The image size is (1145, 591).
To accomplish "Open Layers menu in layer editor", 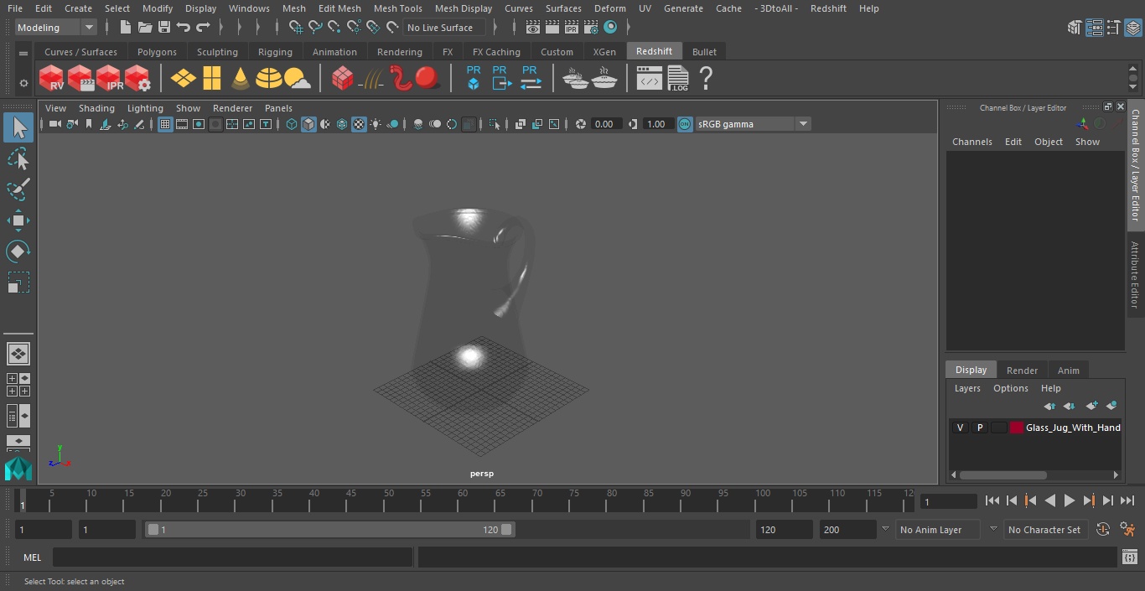I will coord(967,388).
